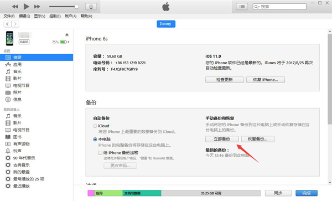Click the 恢复备份... button

pyautogui.click(x=257, y=139)
